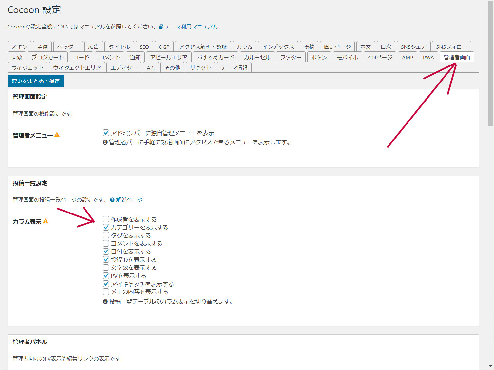Toggle アドミンバーに独自管理メニューを表示 checkbox
This screenshot has width=494, height=370.
(106, 133)
